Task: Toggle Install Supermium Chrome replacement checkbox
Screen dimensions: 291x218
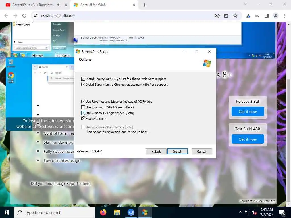Action: [x=83, y=85]
